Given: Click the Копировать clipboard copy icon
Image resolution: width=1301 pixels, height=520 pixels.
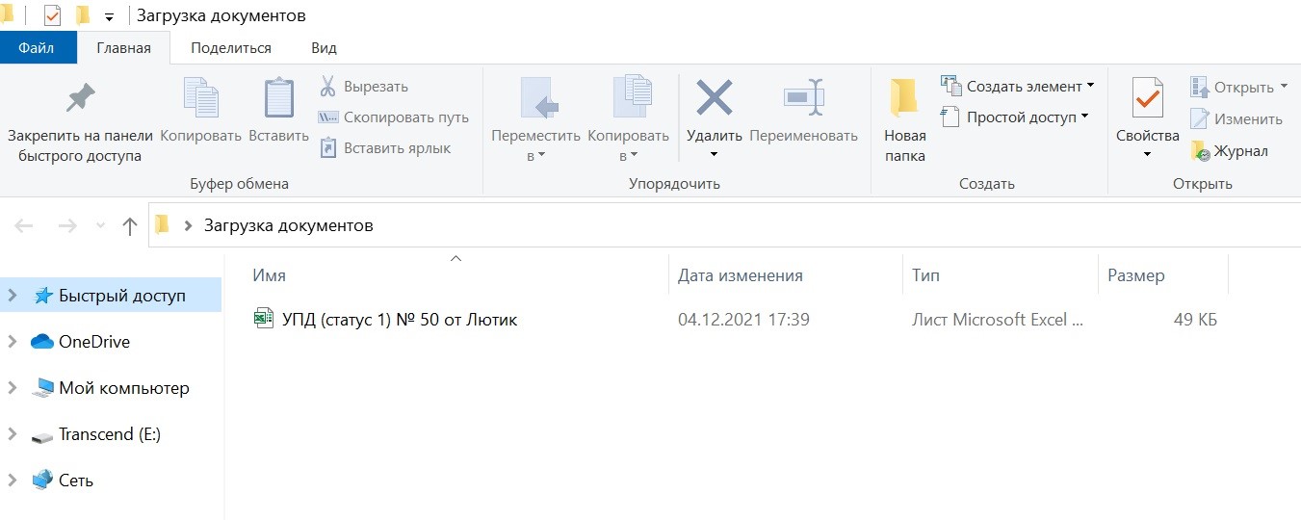Looking at the screenshot, I should click(x=201, y=97).
